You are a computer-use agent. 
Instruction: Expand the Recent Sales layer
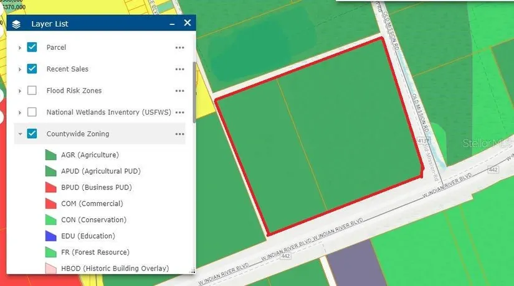(20, 69)
